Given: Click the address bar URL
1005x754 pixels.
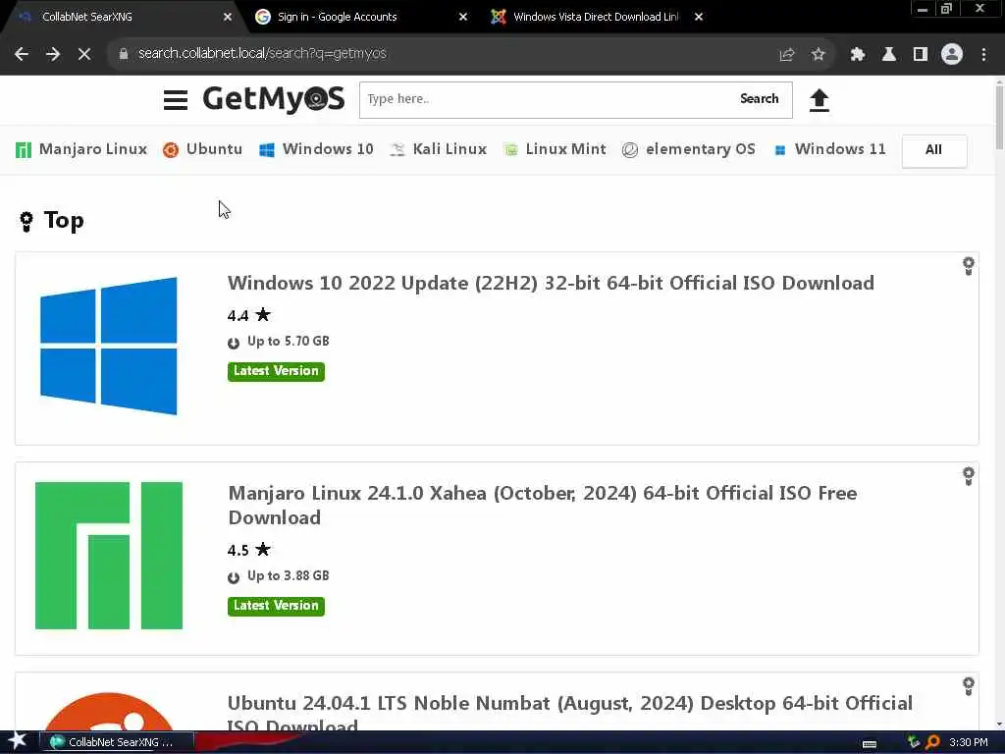Looking at the screenshot, I should (262, 54).
